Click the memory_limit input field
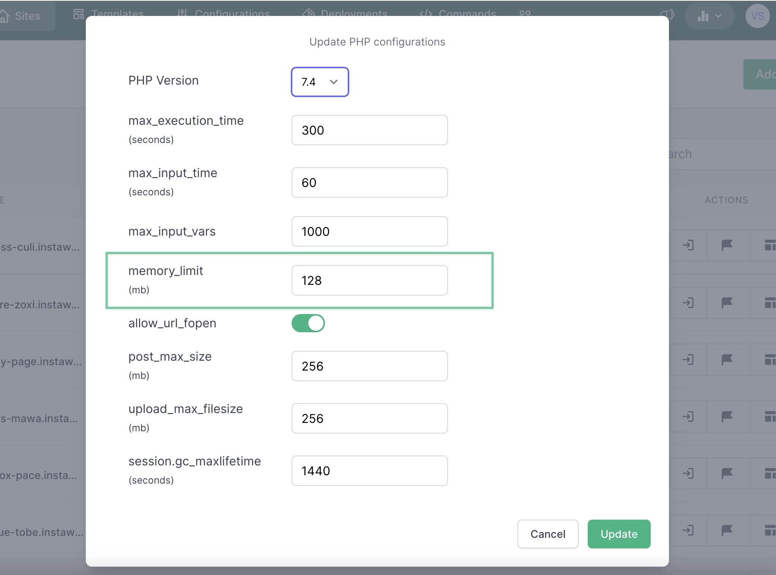The image size is (776, 575). (369, 280)
